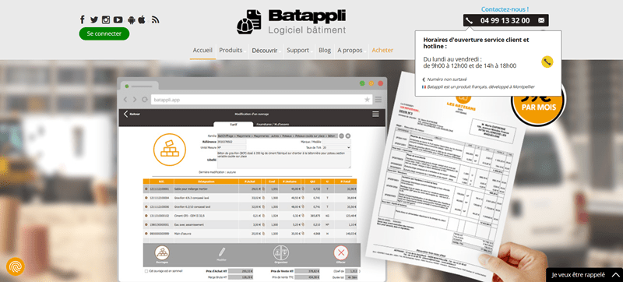Click the mockup browser forward arrow
The width and height of the screenshot is (623, 282).
pyautogui.click(x=134, y=99)
